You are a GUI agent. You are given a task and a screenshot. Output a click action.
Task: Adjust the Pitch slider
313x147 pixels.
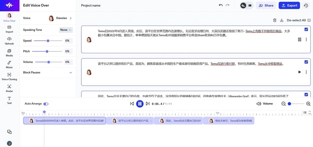pos(47,52)
